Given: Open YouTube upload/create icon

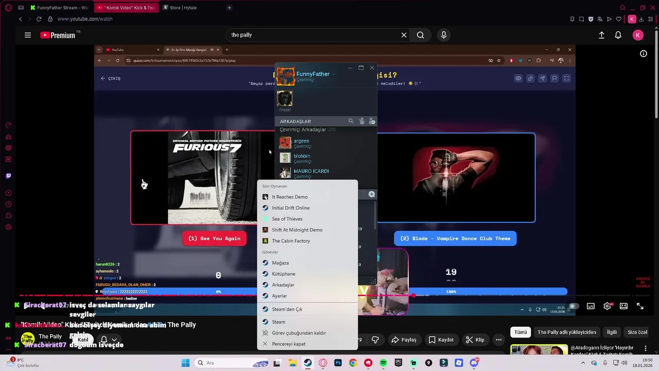Looking at the screenshot, I should click(601, 35).
